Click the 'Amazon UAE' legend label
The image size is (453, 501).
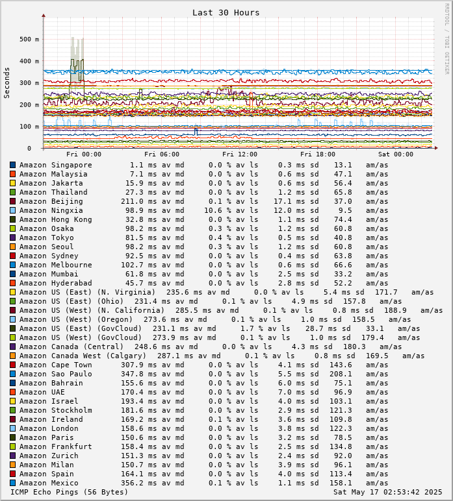(42, 392)
